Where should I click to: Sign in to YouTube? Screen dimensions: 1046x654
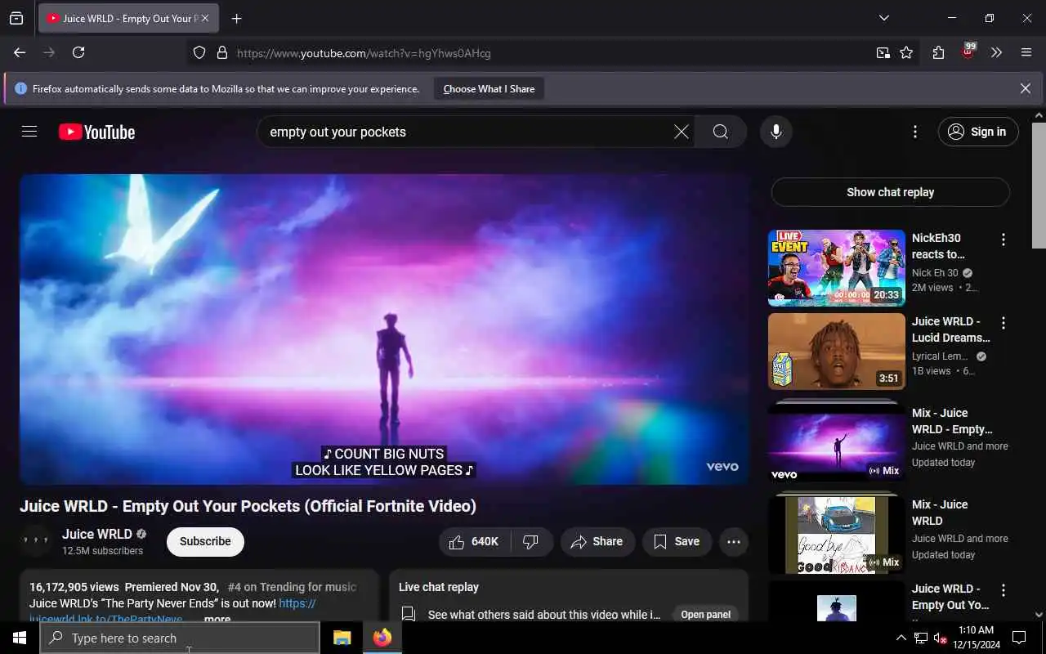[x=978, y=132]
